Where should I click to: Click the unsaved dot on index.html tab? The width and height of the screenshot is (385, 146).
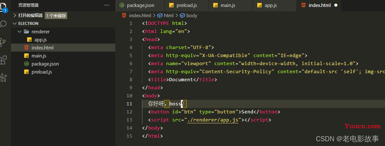336,5
